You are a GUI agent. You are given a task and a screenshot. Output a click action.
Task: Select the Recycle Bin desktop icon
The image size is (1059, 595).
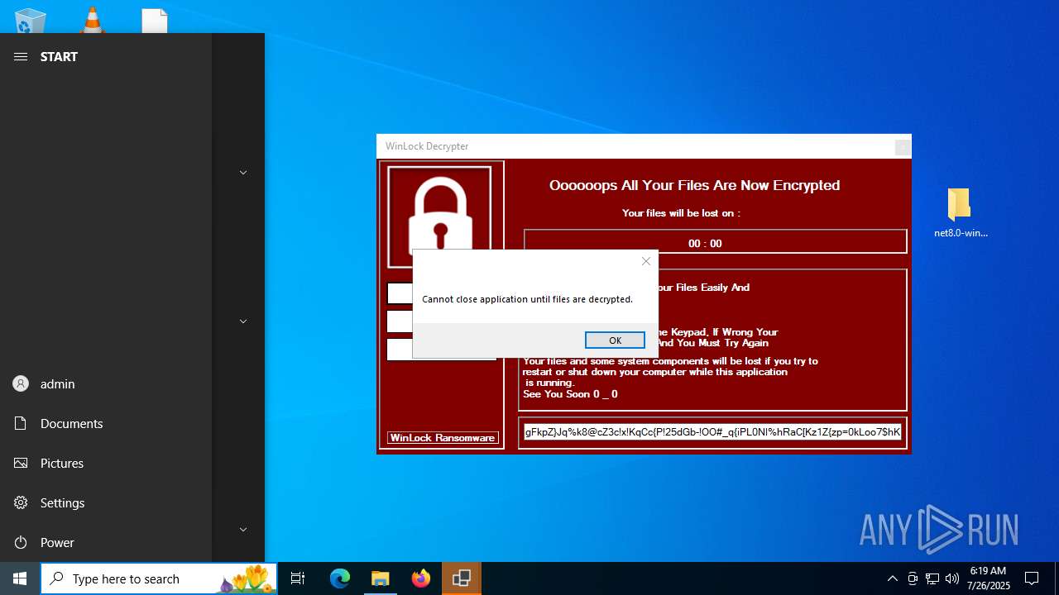pyautogui.click(x=31, y=20)
